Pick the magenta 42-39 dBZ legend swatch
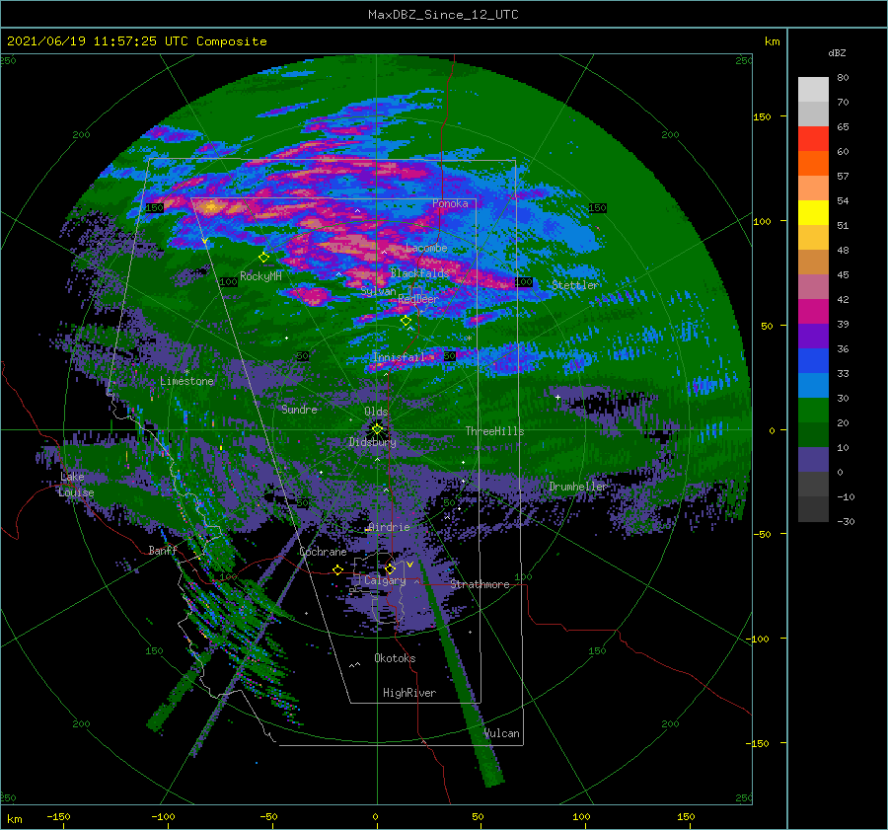 point(813,312)
